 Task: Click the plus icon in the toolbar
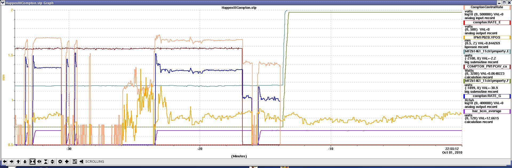pyautogui.click(x=67, y=161)
